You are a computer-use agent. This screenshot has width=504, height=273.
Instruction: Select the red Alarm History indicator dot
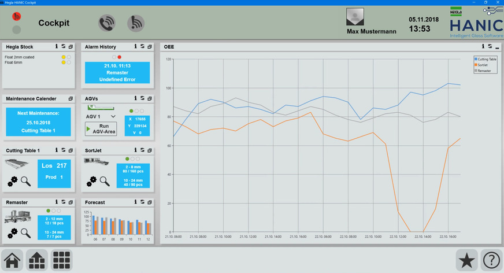pyautogui.click(x=120, y=57)
